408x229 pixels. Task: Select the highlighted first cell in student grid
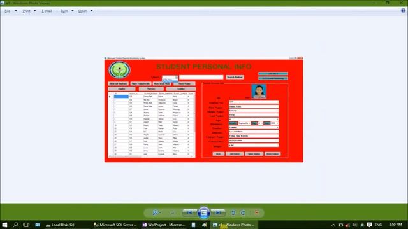click(x=121, y=97)
